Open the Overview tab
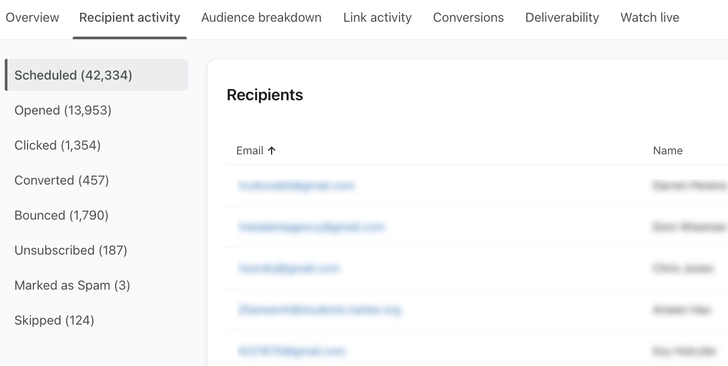 [x=32, y=18]
